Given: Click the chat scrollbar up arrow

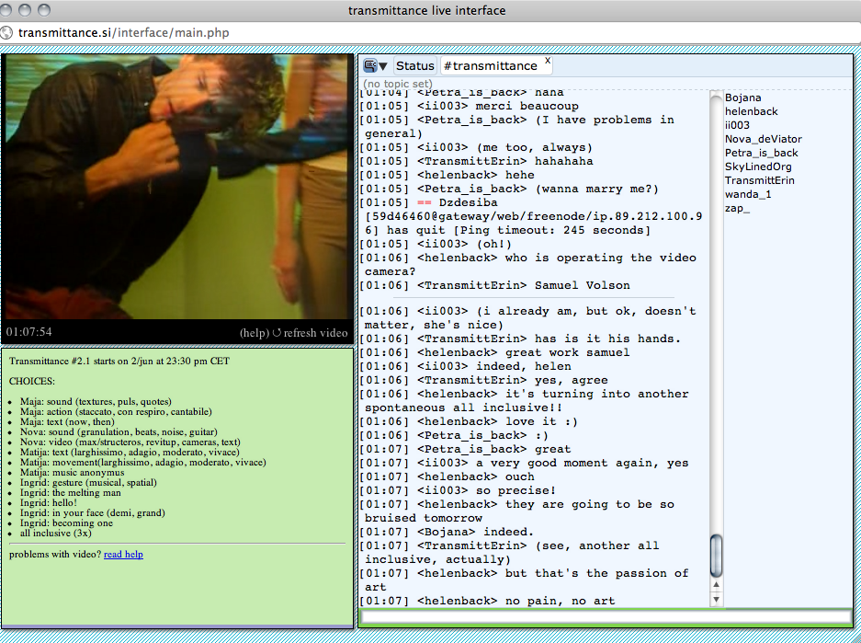Looking at the screenshot, I should pos(716,585).
